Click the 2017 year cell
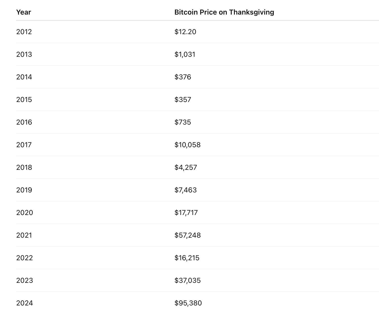This screenshot has height=320, width=379. [24, 145]
